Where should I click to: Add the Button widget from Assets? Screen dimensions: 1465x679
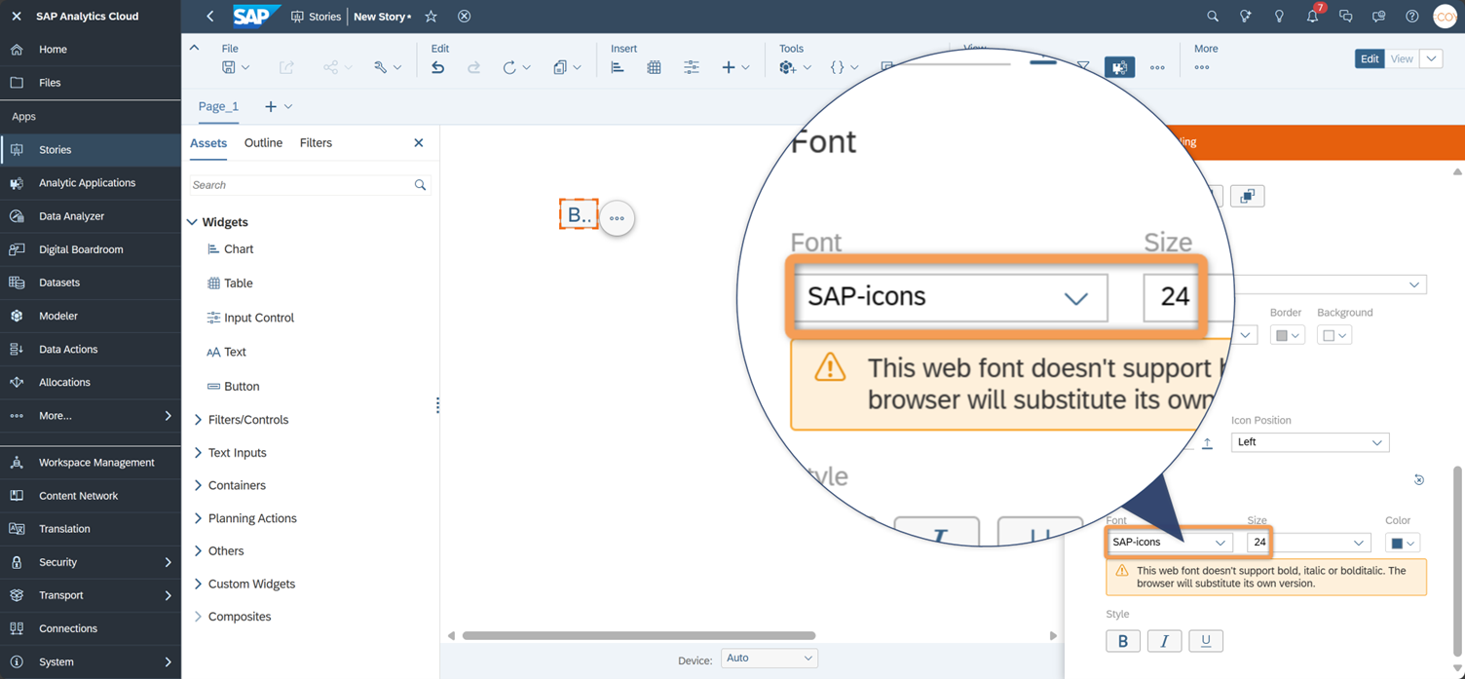point(233,387)
